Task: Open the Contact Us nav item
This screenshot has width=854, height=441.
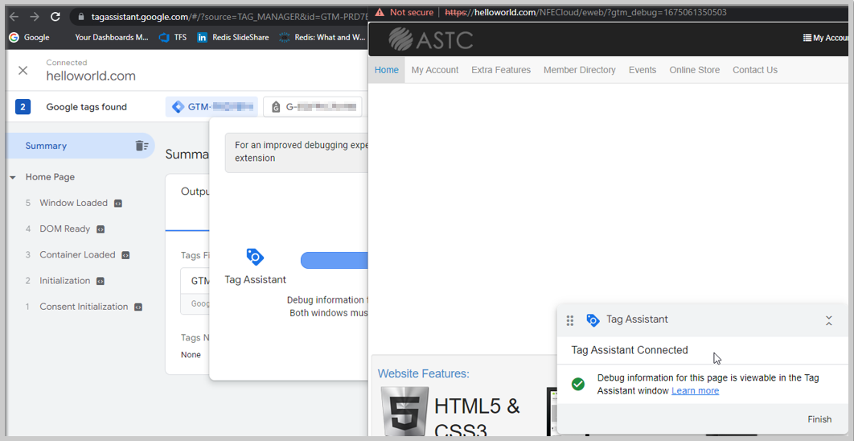Action: tap(755, 70)
